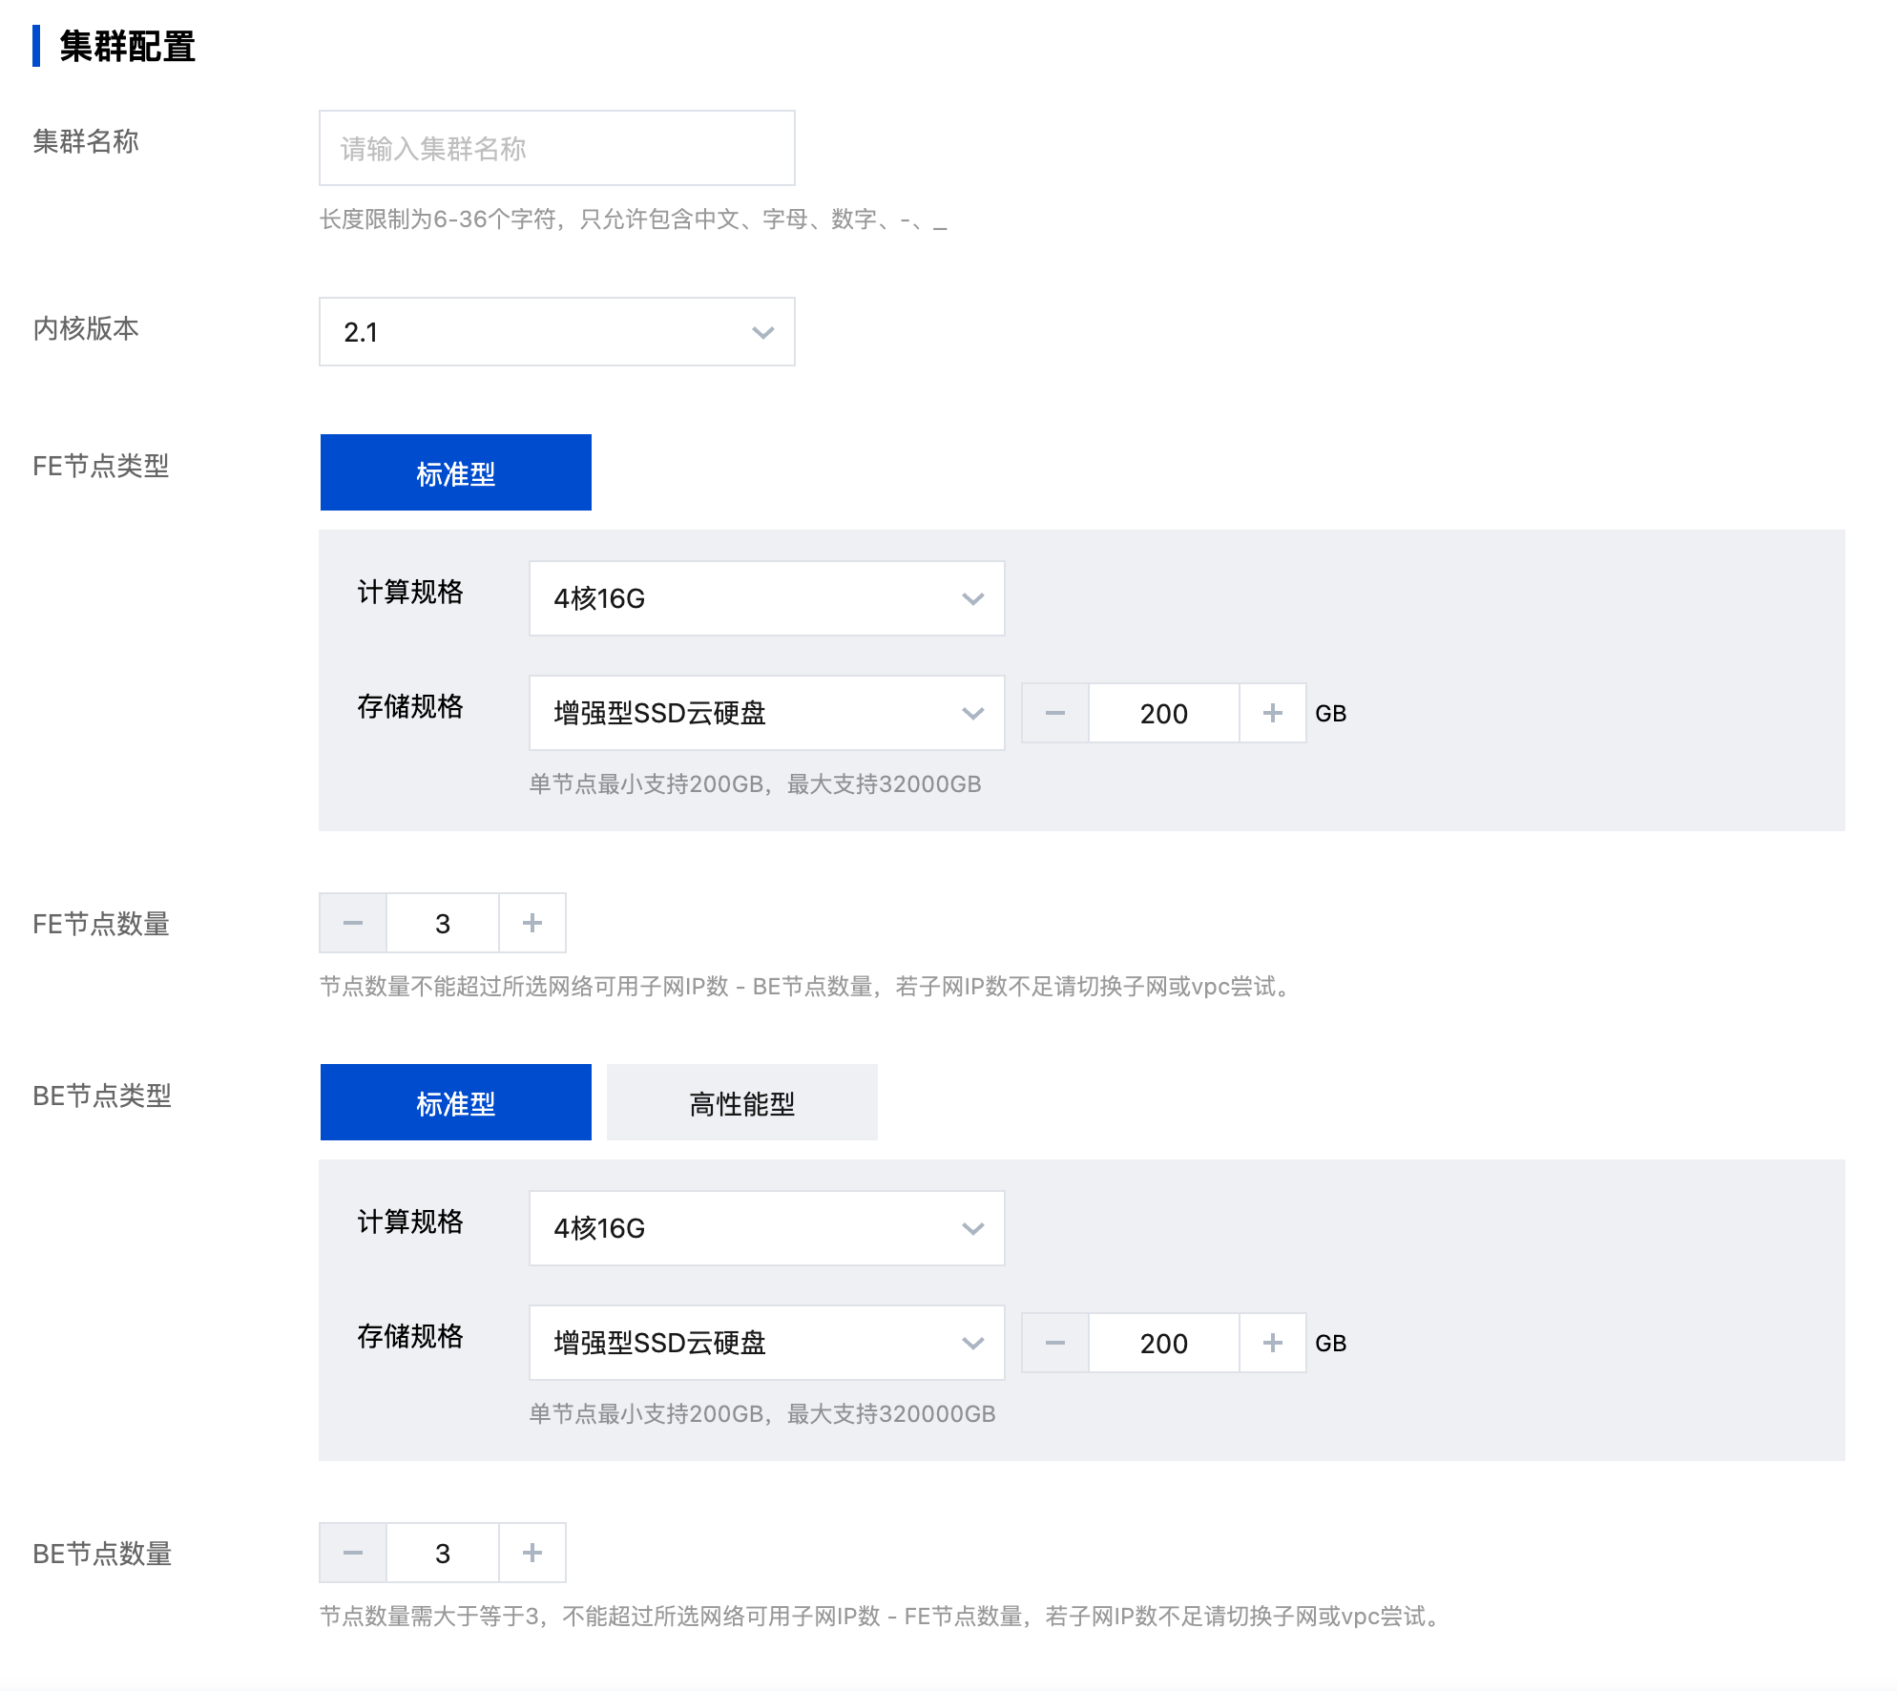Click the 集群名称 input field
Image resolution: width=1897 pixels, height=1691 pixels.
[556, 148]
